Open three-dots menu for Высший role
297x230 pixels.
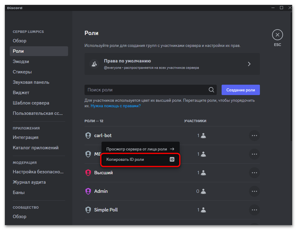(254, 173)
